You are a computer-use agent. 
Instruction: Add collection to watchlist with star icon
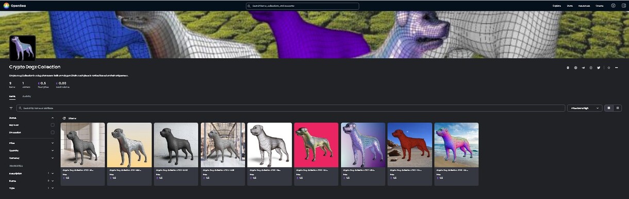[x=609, y=68]
